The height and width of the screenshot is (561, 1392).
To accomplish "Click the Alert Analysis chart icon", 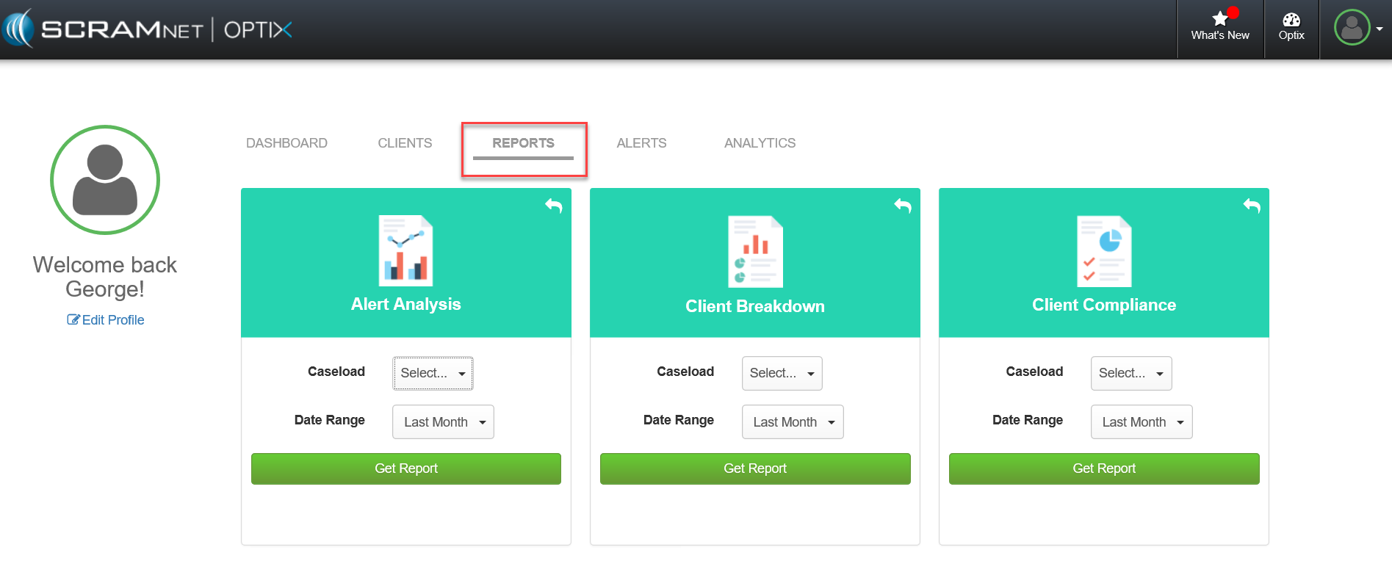I will (x=405, y=250).
